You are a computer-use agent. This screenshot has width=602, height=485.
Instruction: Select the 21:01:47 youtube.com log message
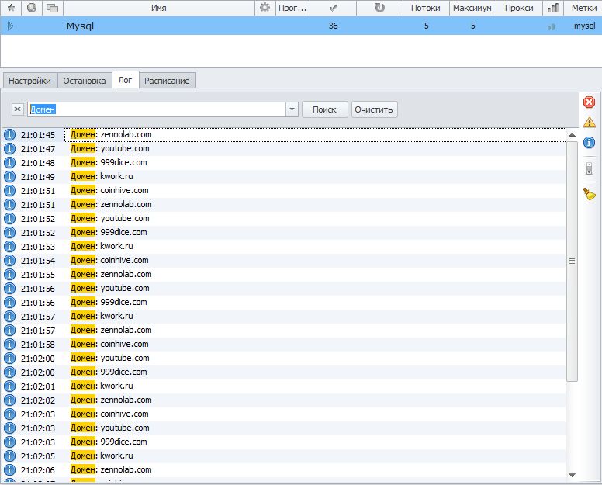click(110, 148)
